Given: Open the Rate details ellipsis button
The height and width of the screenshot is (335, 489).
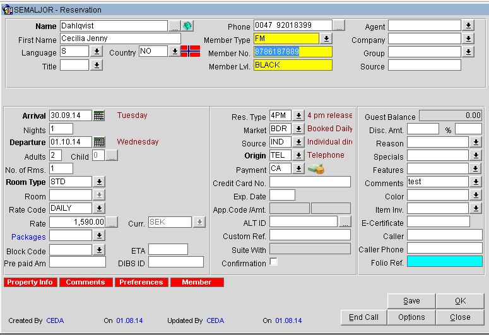Looking at the screenshot, I should (112, 223).
